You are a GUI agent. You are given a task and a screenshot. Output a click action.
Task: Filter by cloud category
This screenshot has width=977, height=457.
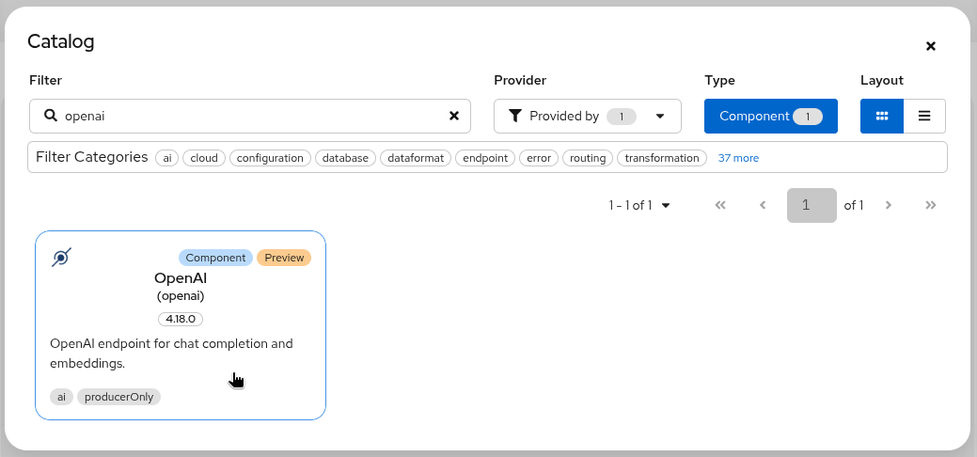204,158
